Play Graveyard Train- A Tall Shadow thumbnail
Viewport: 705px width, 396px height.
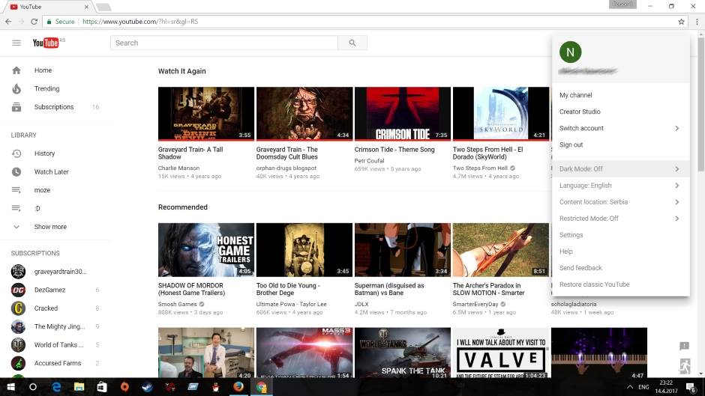[x=206, y=114]
